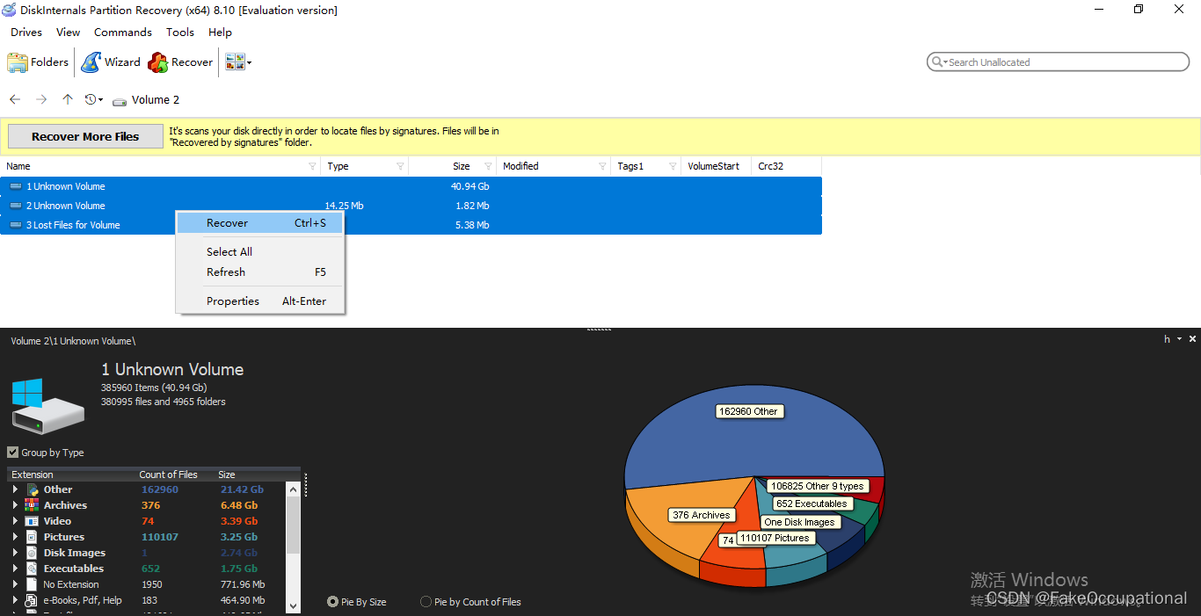Open the navigation history clock icon
The height and width of the screenshot is (616, 1201).
(91, 100)
